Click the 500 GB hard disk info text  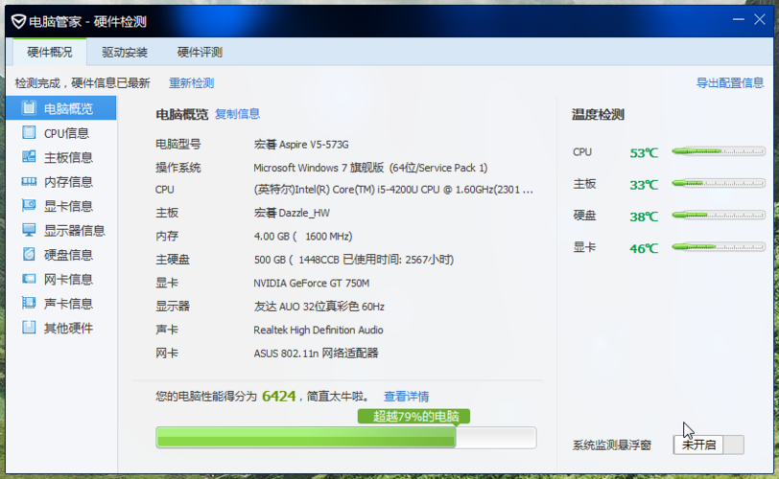pyautogui.click(x=354, y=260)
